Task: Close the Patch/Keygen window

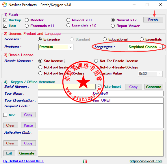Action: click(160, 5)
